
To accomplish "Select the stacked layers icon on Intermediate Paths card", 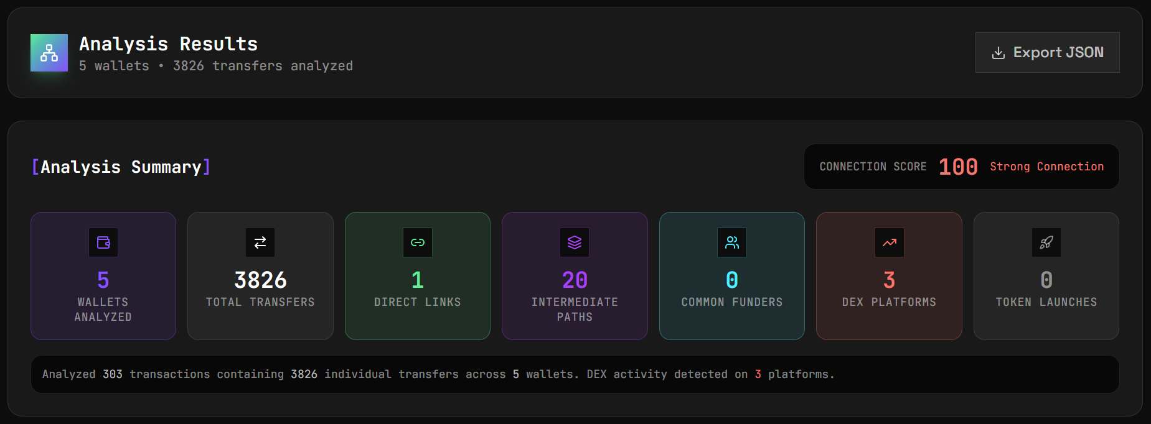I will click(x=575, y=242).
